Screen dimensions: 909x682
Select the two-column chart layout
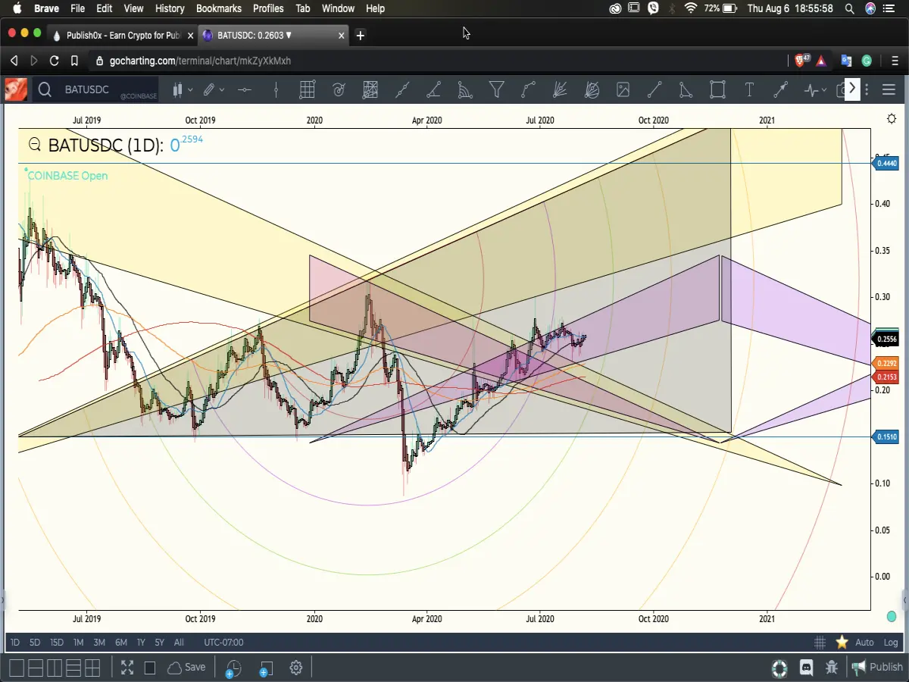(54, 668)
